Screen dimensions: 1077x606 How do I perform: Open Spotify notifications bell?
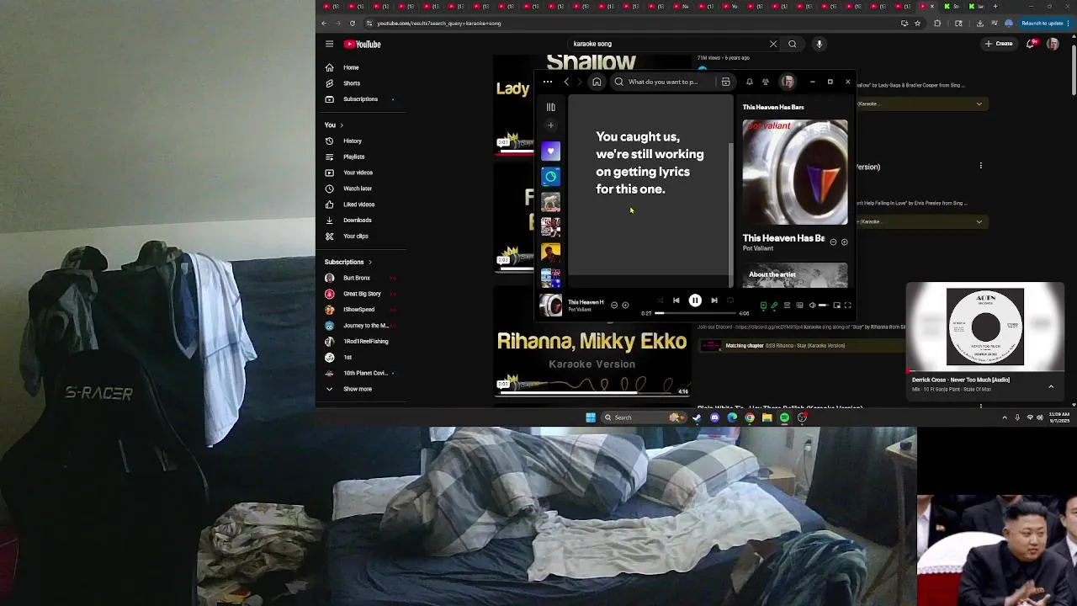coord(749,82)
